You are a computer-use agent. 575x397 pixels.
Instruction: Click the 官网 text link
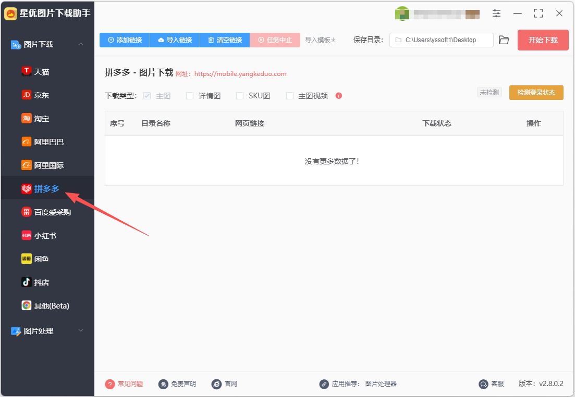pyautogui.click(x=230, y=384)
